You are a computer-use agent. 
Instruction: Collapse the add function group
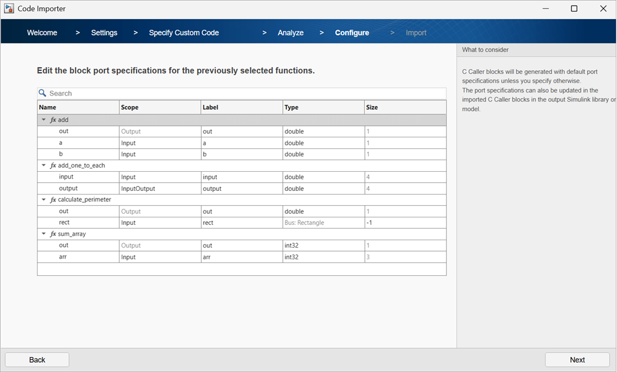[43, 119]
